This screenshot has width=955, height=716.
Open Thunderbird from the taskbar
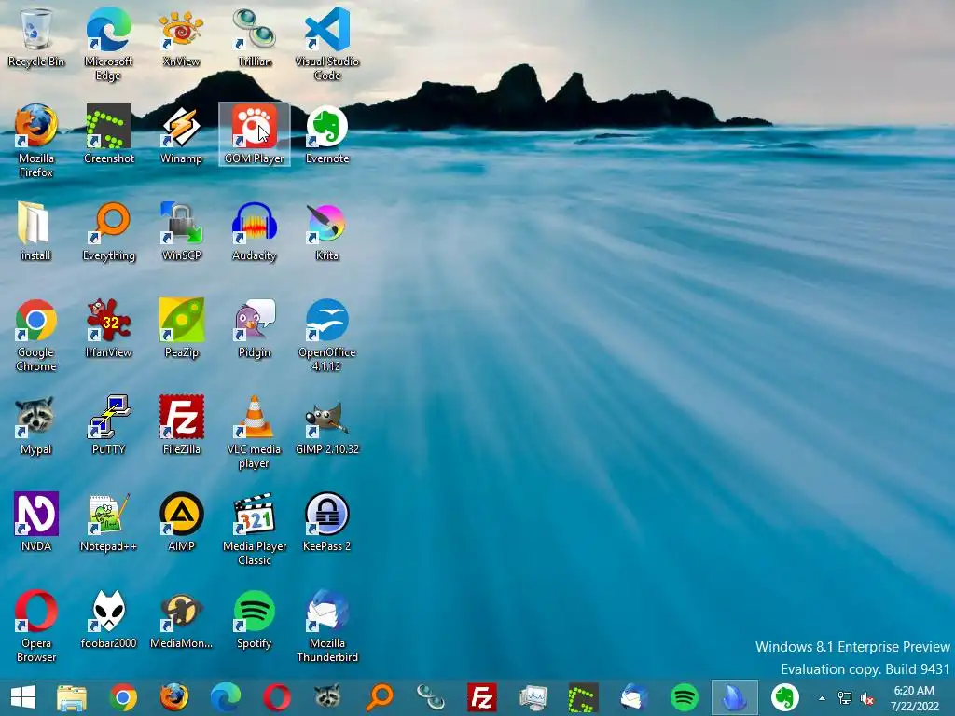tap(633, 697)
